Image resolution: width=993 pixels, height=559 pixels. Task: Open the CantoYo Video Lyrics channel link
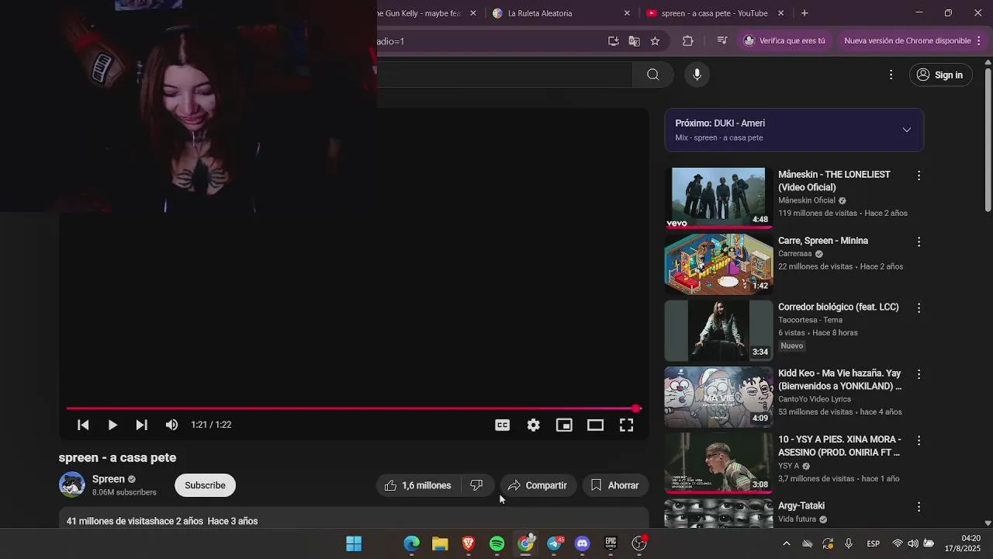tap(815, 399)
